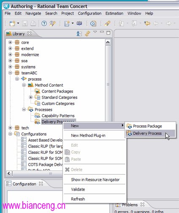The height and width of the screenshot is (213, 179).
Task: Choose Show in Resource Navigator
Action: tap(94, 180)
